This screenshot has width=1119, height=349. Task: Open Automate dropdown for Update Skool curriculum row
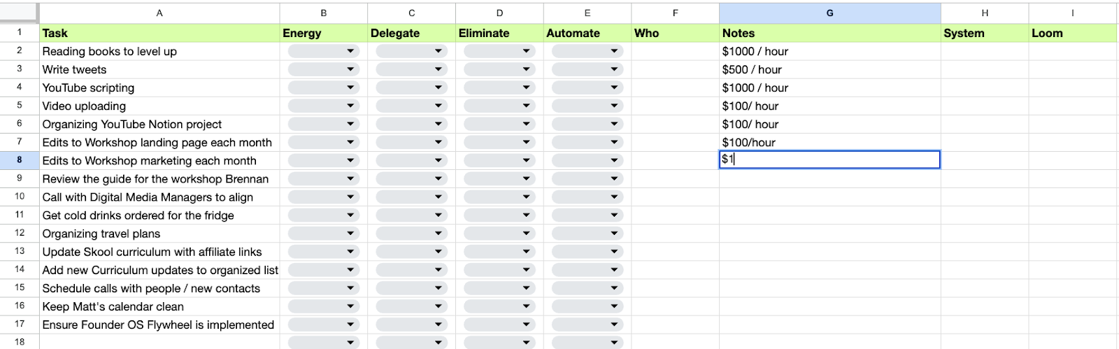(x=587, y=252)
